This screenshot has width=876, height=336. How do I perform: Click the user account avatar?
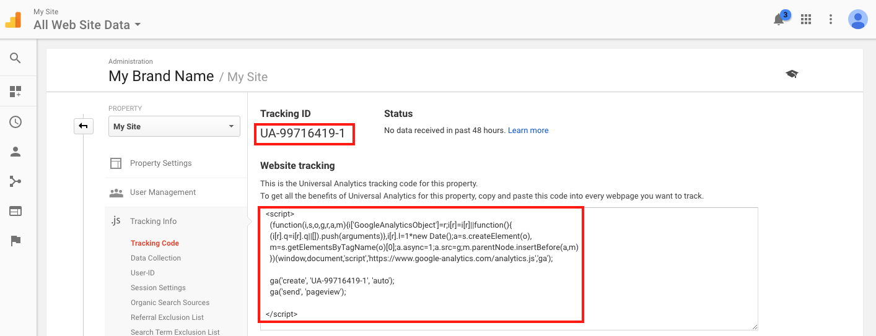[857, 19]
